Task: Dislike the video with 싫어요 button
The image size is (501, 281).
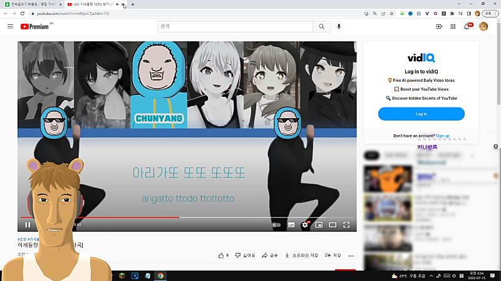Action: [x=245, y=255]
